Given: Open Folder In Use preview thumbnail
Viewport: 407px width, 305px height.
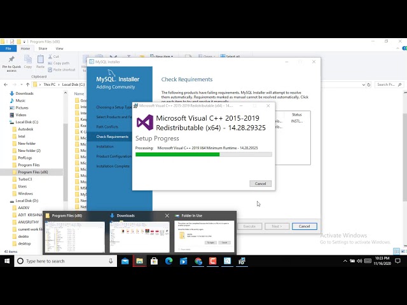Looking at the screenshot, I should (x=204, y=236).
